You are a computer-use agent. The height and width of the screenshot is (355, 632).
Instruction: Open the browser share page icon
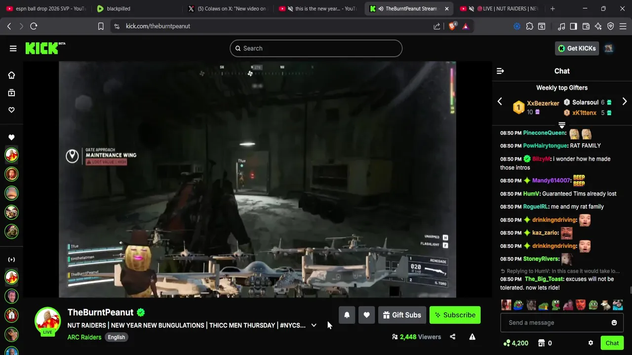(x=437, y=26)
